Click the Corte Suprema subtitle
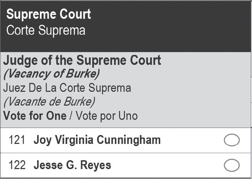252x179 pixels. [x=46, y=30]
